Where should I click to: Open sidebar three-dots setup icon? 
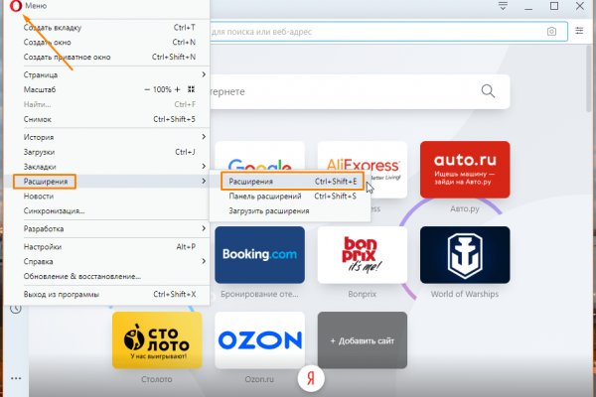click(x=15, y=378)
